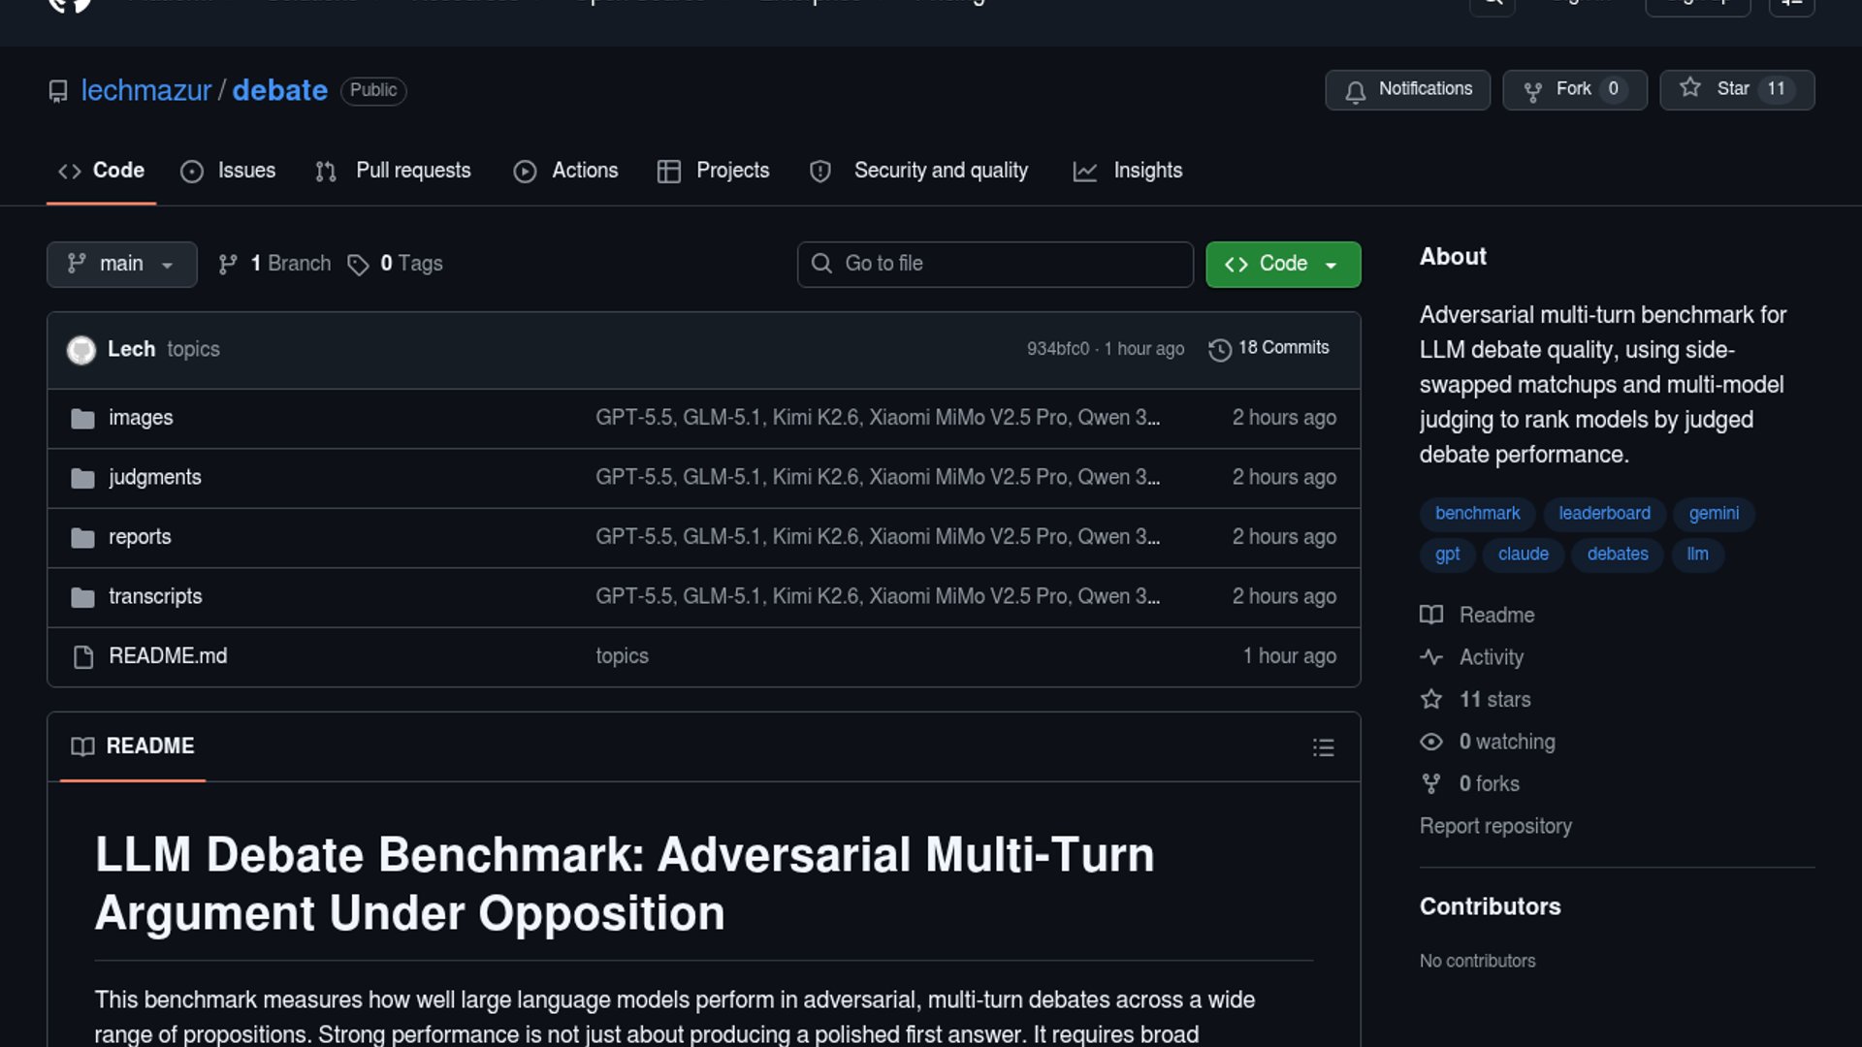The width and height of the screenshot is (1862, 1047).
Task: View the 0 Tags list
Action: (x=395, y=264)
